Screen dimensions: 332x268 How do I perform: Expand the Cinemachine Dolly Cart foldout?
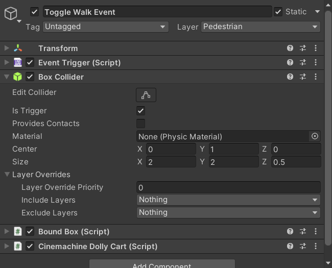point(7,246)
